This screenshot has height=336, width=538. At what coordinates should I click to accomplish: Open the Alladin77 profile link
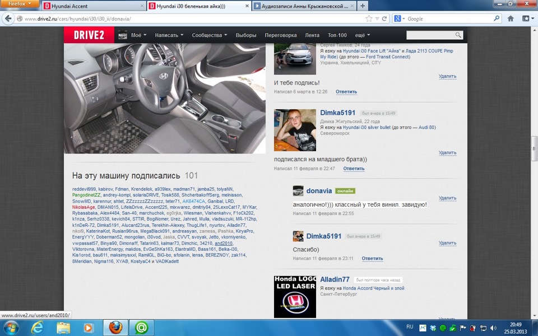pos(335,279)
